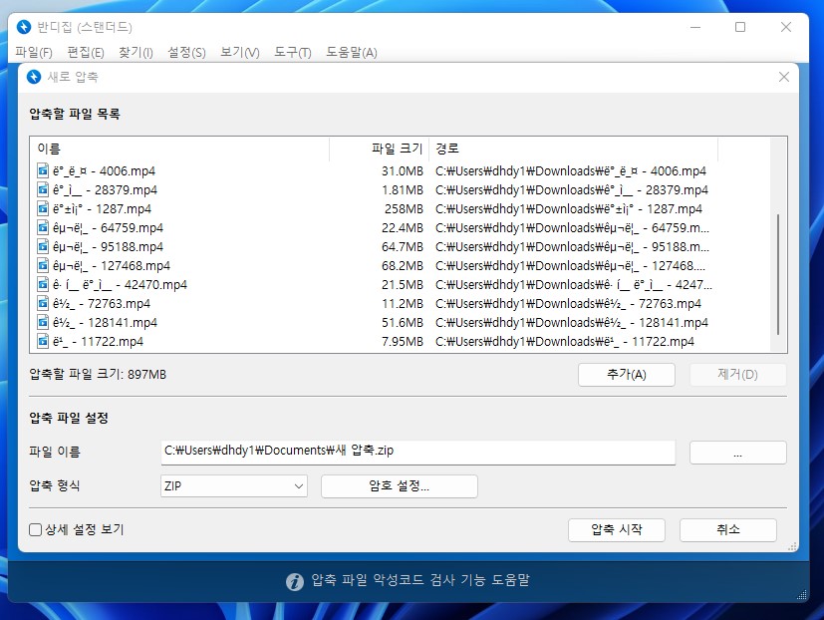The width and height of the screenshot is (824, 620).
Task: Select the file name ending 64759.mp4
Action: 108,227
